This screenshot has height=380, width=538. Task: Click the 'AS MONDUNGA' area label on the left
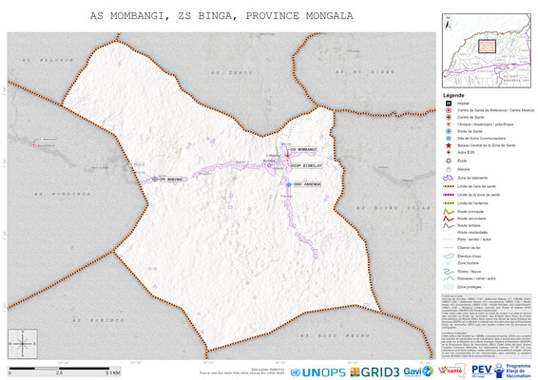coord(63,194)
